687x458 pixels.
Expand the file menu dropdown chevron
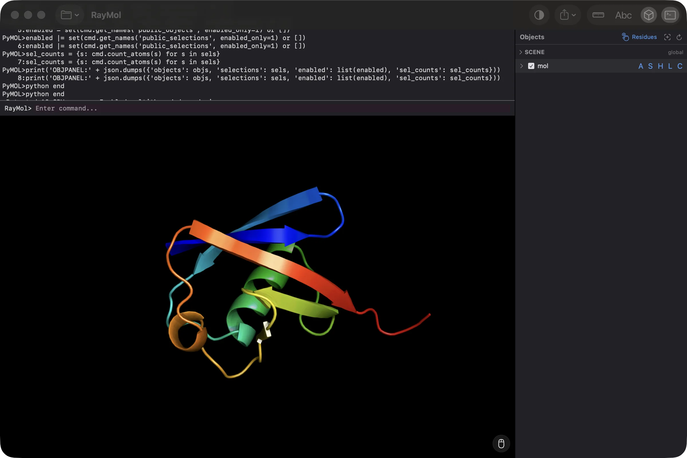pos(77,15)
